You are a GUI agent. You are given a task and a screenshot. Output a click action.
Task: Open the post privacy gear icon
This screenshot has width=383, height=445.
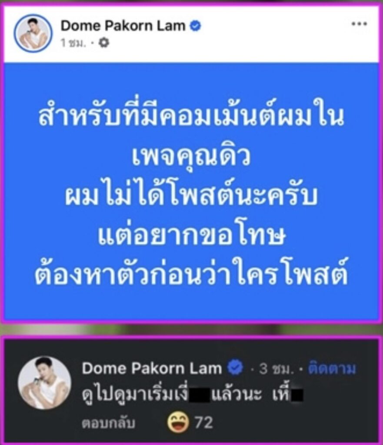103,43
